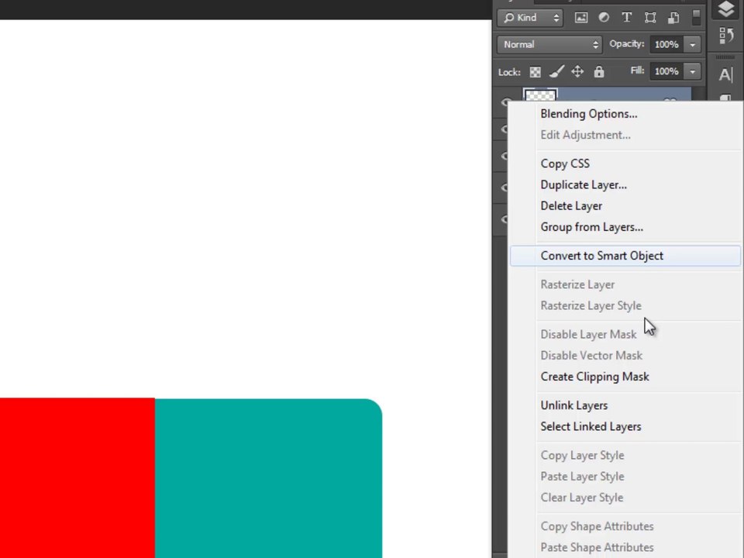Viewport: 744px width, 558px height.
Task: Choose Rasterize Layer Style menu entry
Action: pos(591,305)
